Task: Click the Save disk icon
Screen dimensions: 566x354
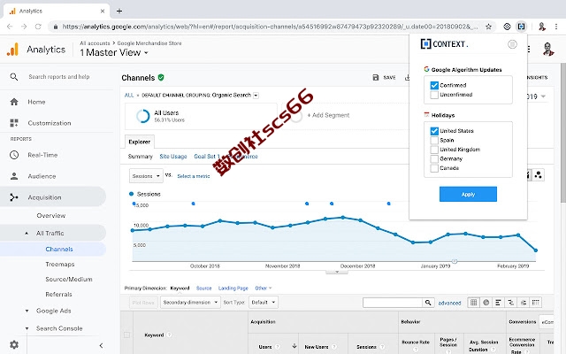Action: [x=375, y=77]
